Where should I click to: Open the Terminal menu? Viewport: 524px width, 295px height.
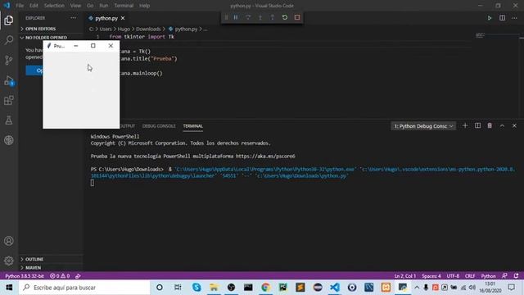tap(124, 6)
